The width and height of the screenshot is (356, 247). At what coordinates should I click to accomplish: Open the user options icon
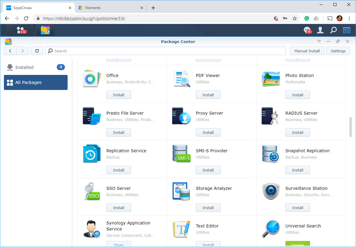pyautogui.click(x=320, y=30)
